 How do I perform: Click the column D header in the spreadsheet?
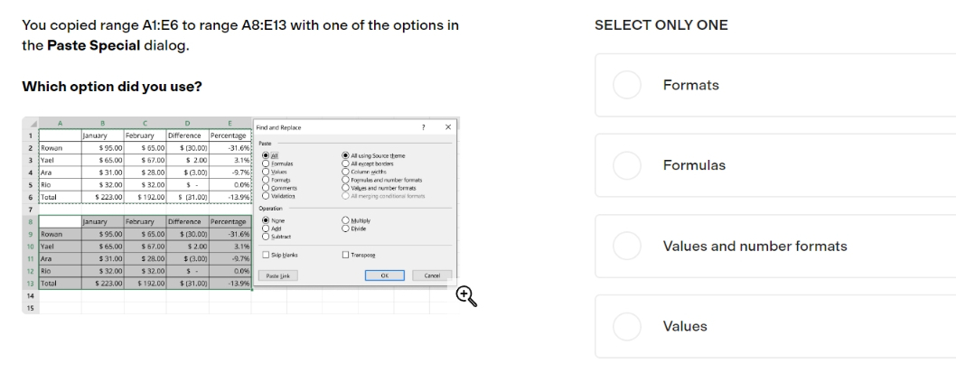coord(187,123)
